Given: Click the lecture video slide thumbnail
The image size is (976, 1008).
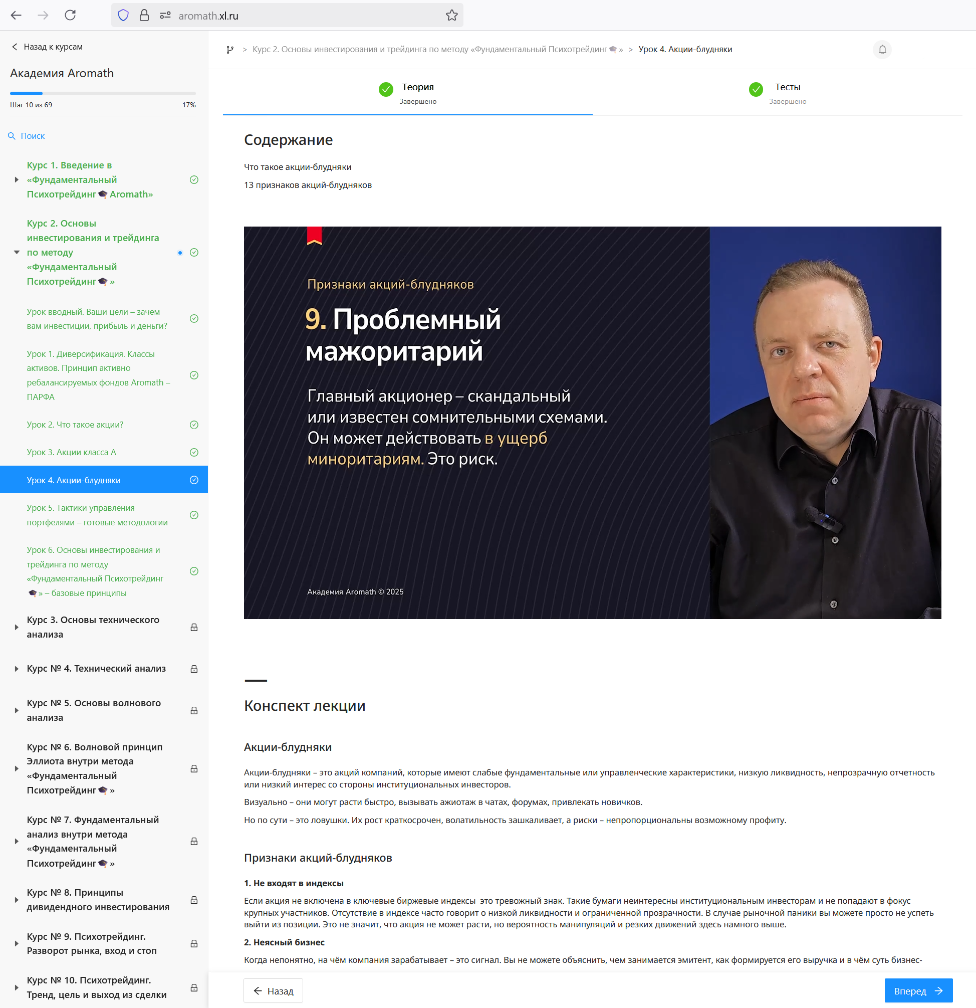Looking at the screenshot, I should (592, 423).
